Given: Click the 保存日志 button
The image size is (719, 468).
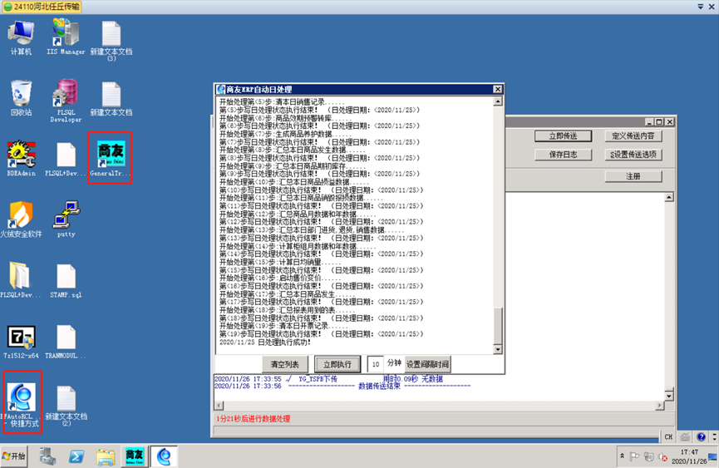Looking at the screenshot, I should coord(563,155).
